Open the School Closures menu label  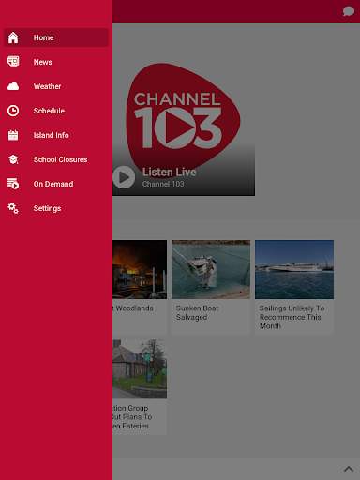pos(60,159)
